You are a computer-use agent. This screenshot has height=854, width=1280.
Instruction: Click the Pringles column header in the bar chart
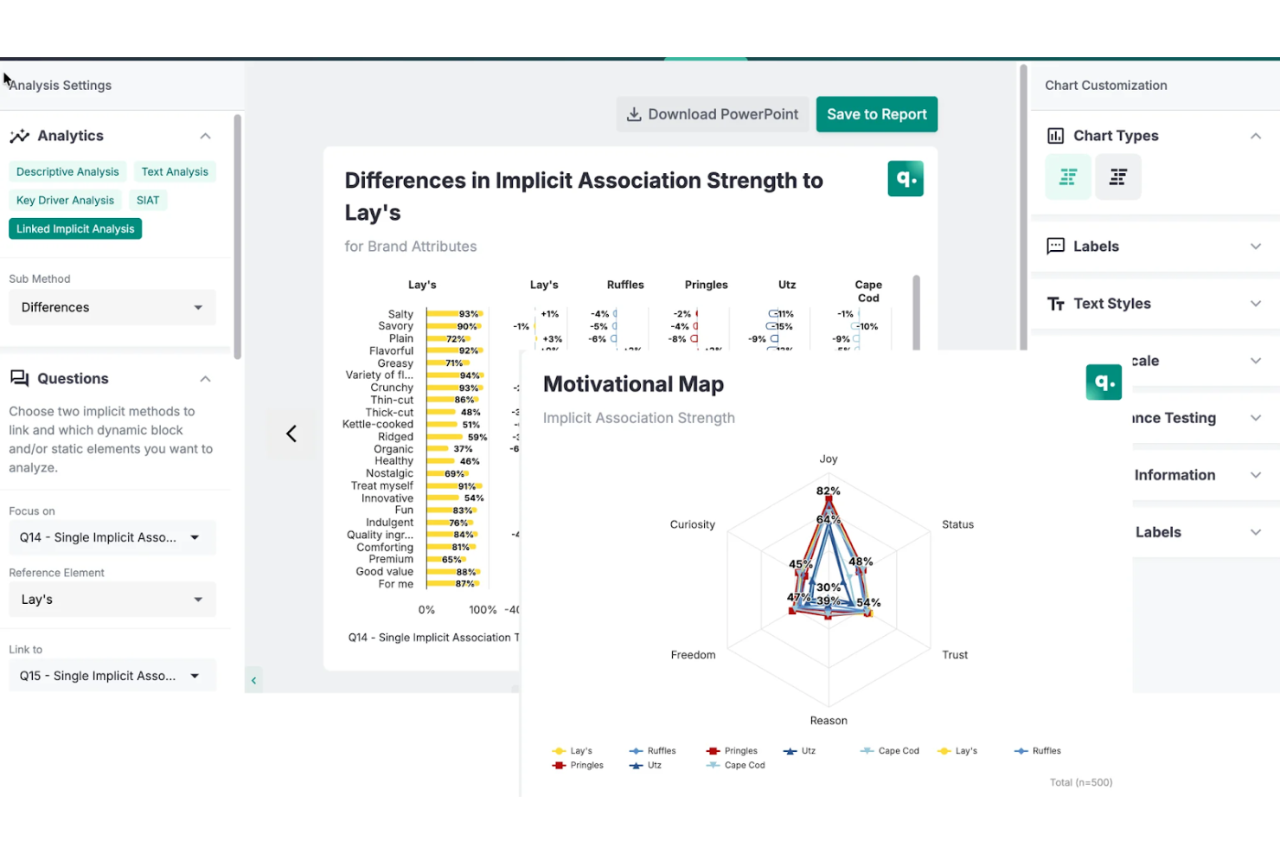pyautogui.click(x=706, y=285)
